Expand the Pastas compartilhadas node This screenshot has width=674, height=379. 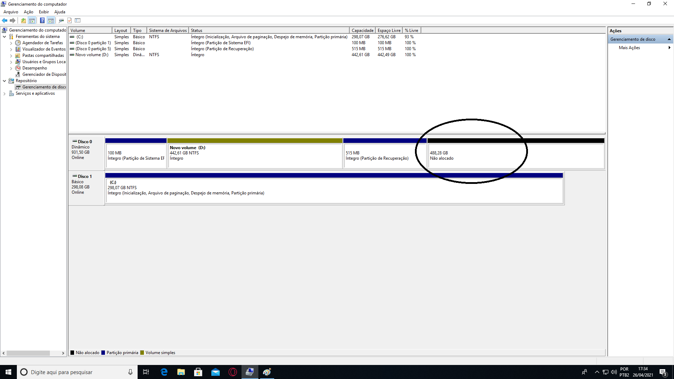(11, 55)
